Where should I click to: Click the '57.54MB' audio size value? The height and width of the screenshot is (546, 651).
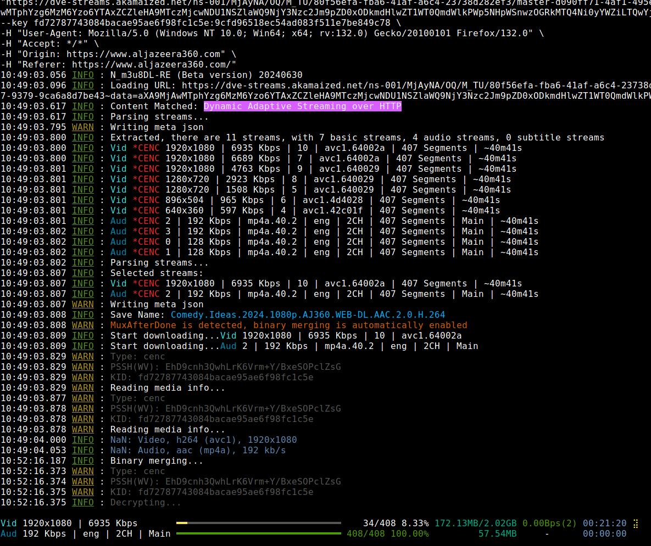(x=497, y=533)
